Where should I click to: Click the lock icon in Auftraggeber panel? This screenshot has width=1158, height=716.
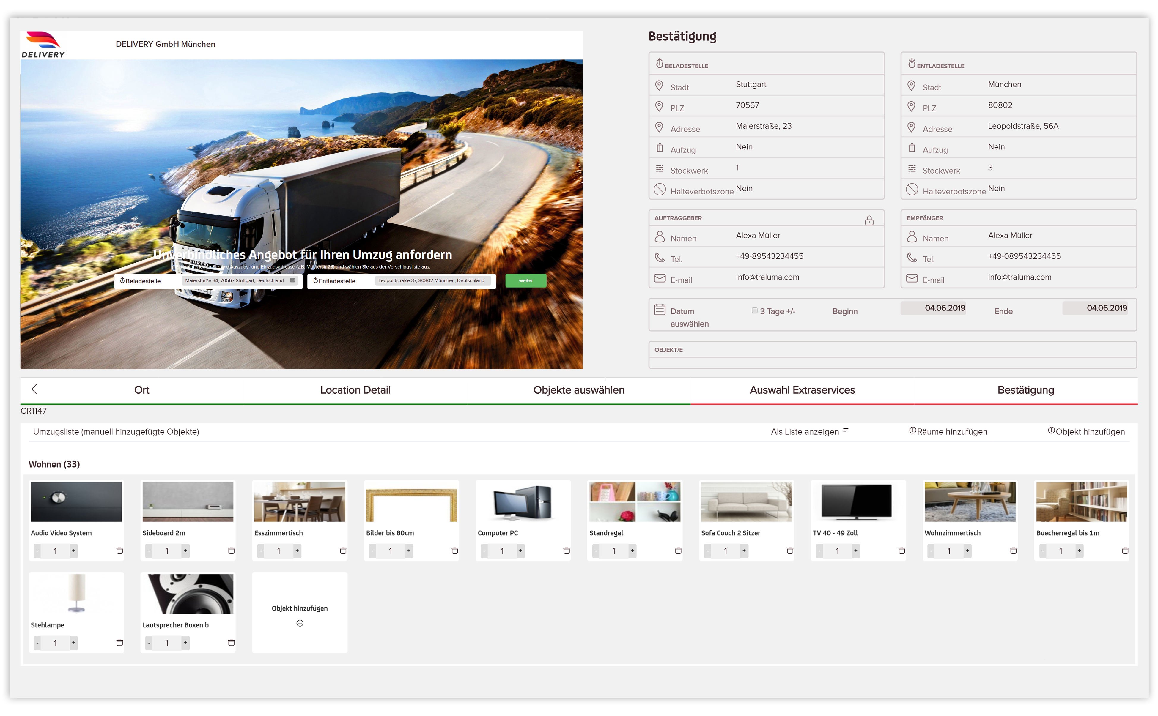[x=869, y=221]
